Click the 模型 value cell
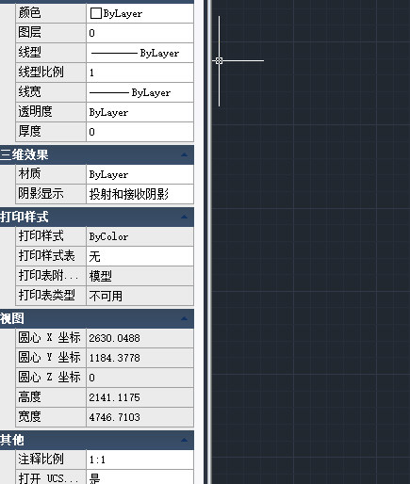The width and height of the screenshot is (410, 484). pyautogui.click(x=139, y=276)
